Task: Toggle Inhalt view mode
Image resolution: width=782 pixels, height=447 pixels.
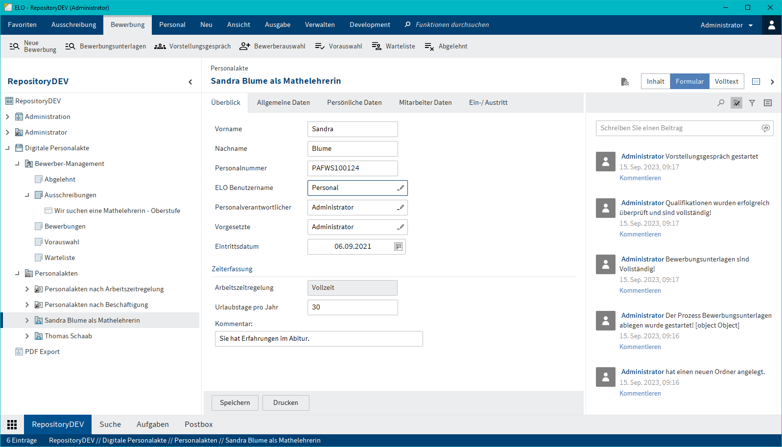Action: (655, 81)
